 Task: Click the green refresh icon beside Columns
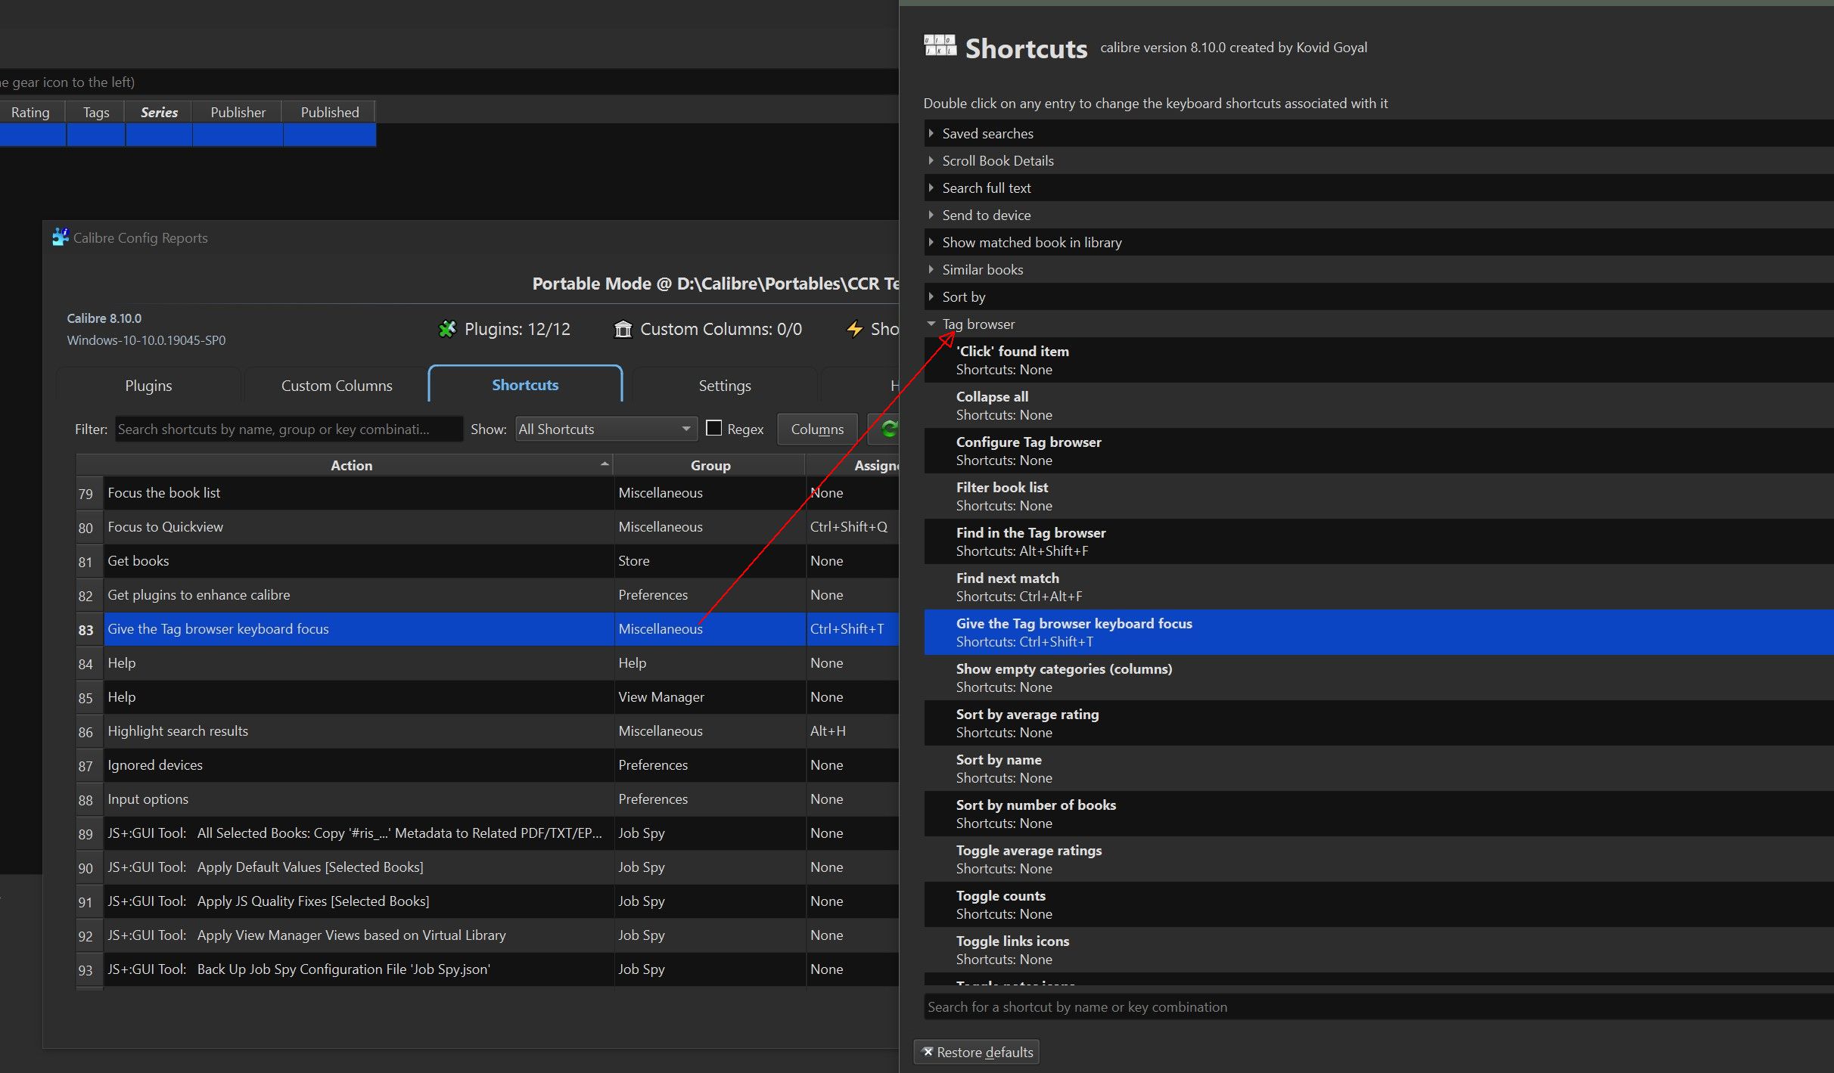coord(888,429)
